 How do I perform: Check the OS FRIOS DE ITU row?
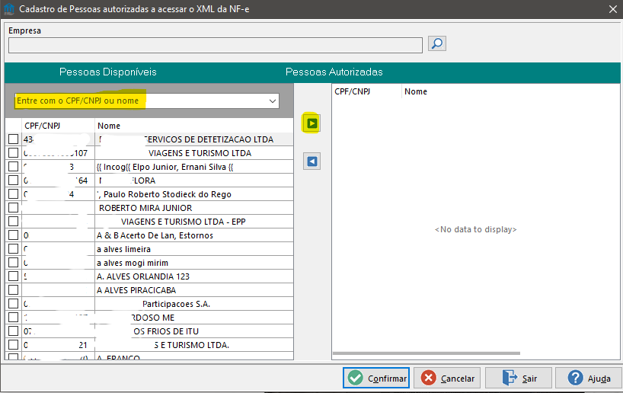coord(14,331)
